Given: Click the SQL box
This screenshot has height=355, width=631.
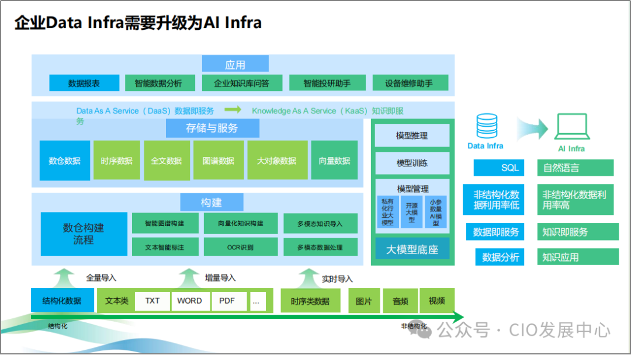Looking at the screenshot, I should 498,168.
